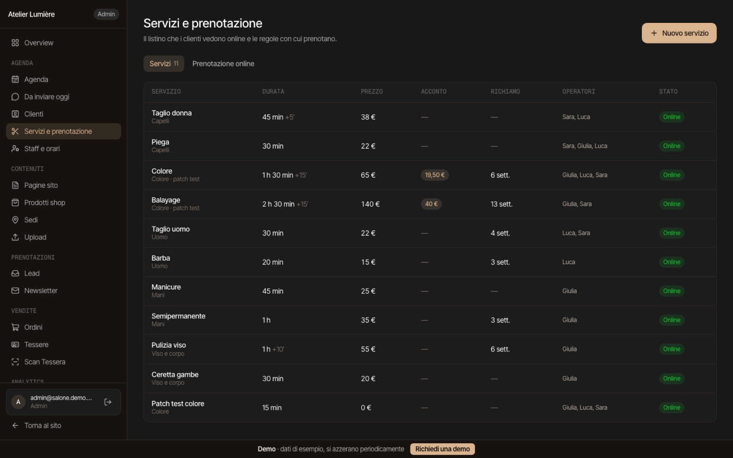This screenshot has width=733, height=458.
Task: Click the 40 € deposit badge for Balayage
Action: tap(431, 204)
